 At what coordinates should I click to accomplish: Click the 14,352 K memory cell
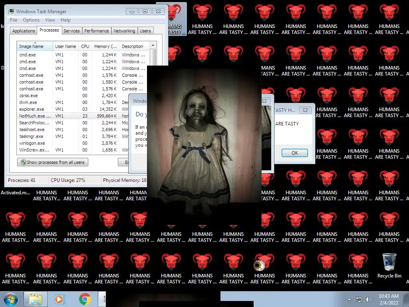coord(108,109)
